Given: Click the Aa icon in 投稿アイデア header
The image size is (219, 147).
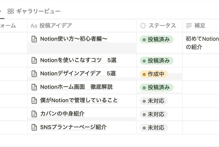Looking at the screenshot, I should click(x=34, y=26).
